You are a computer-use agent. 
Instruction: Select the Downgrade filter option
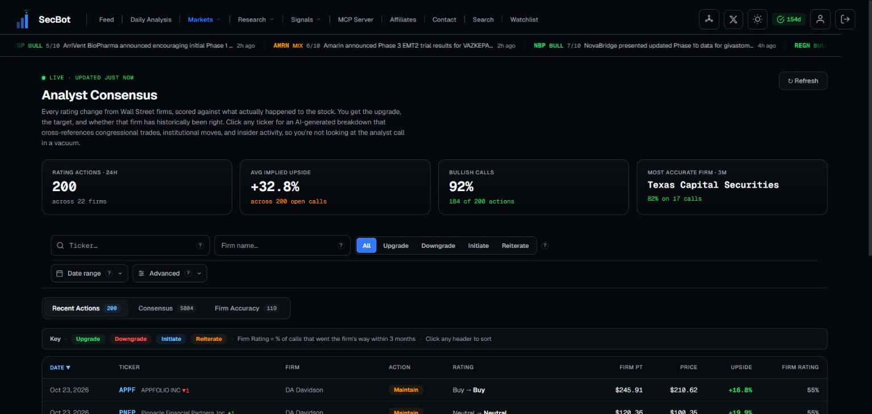tap(438, 246)
